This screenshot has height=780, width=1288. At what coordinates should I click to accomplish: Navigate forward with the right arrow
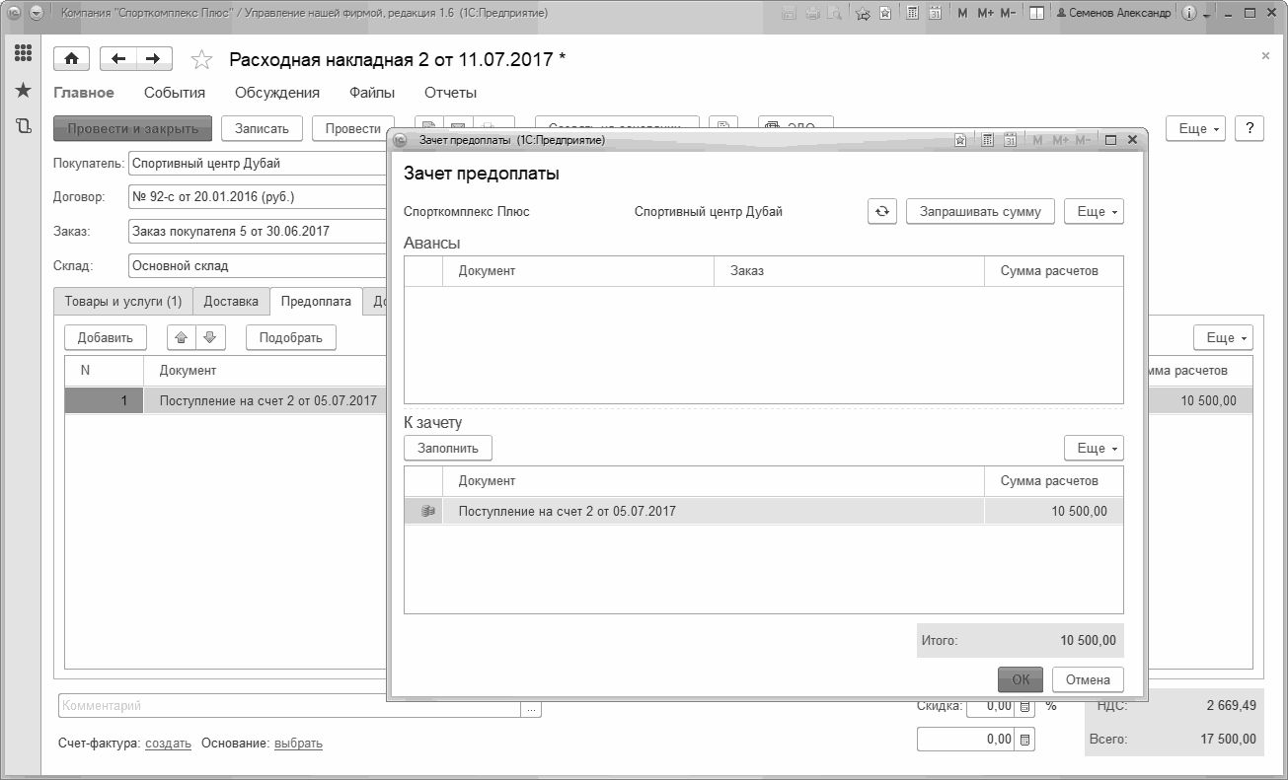[154, 59]
